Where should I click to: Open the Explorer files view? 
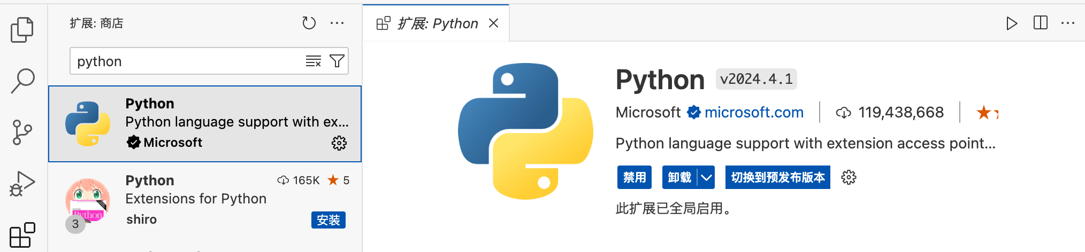(x=22, y=30)
